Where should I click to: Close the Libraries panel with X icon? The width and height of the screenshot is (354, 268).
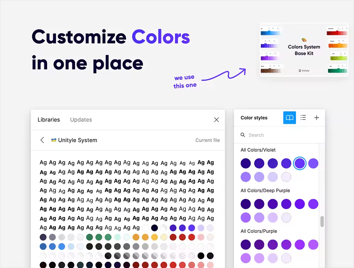(x=217, y=120)
